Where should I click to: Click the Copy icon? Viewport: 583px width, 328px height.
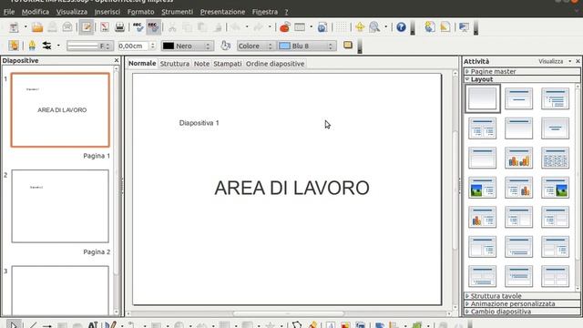pyautogui.click(x=187, y=27)
